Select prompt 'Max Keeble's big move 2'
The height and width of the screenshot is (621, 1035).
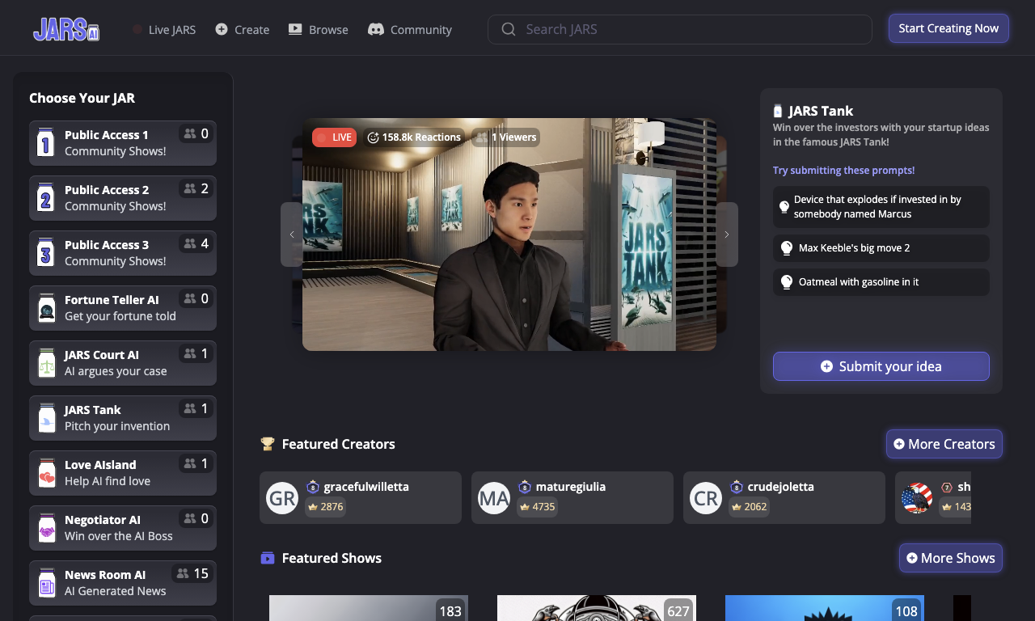[x=881, y=248]
